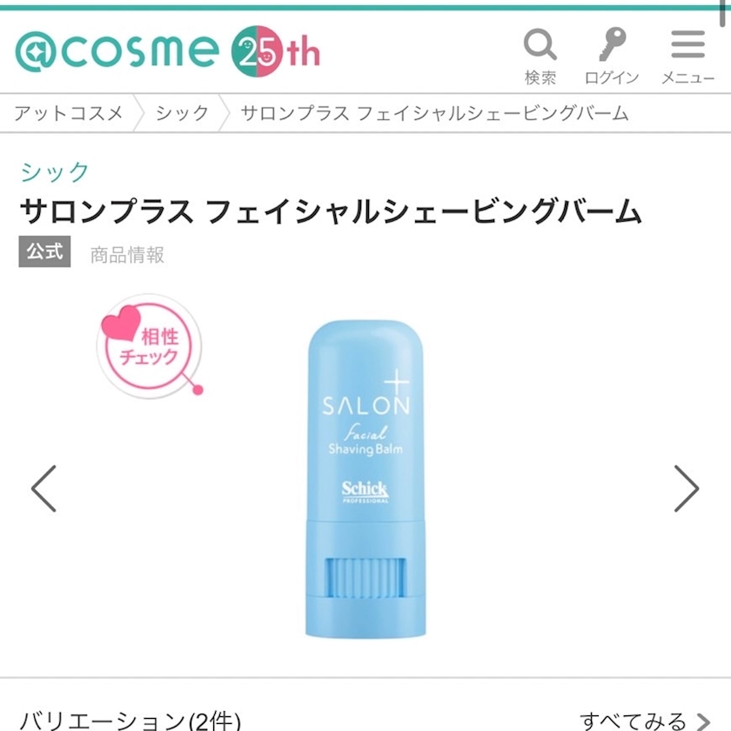Click the メニュー label text

pyautogui.click(x=688, y=77)
